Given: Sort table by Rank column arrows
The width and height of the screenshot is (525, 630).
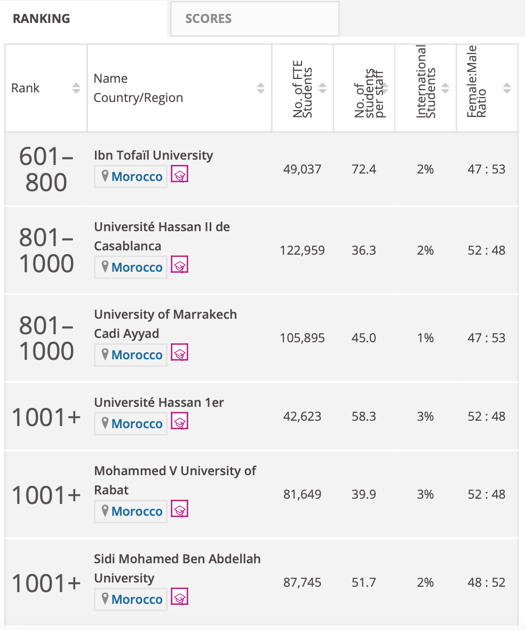Looking at the screenshot, I should (76, 88).
